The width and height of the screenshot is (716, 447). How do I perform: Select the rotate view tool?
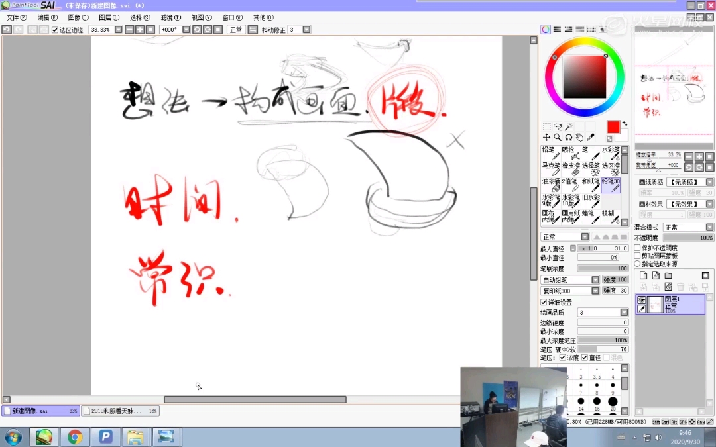pyautogui.click(x=569, y=137)
